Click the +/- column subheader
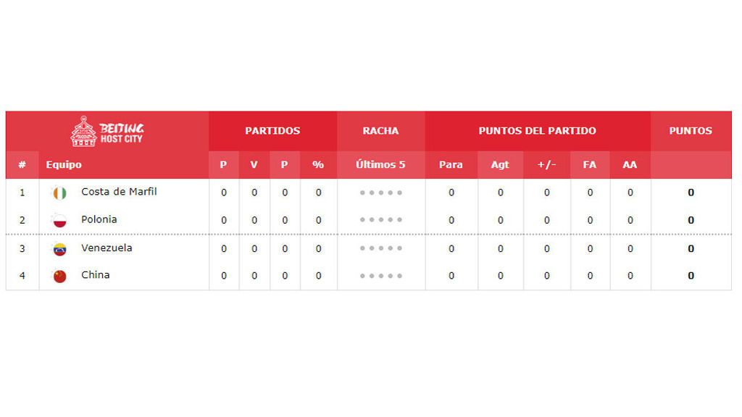742x417 pixels. (546, 164)
